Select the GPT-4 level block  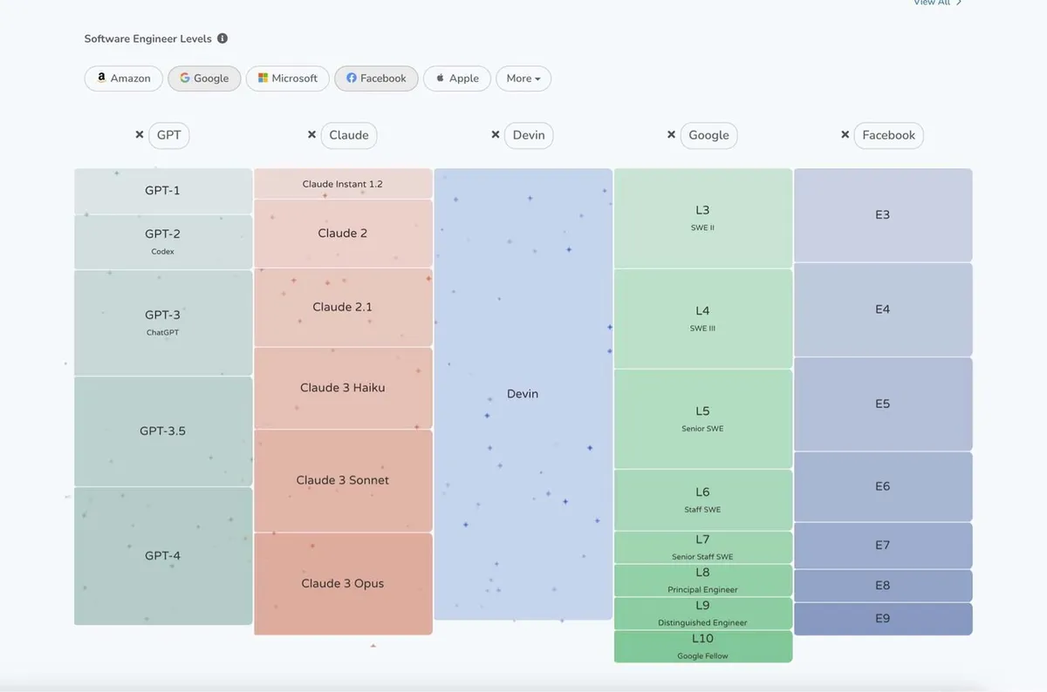pos(163,556)
